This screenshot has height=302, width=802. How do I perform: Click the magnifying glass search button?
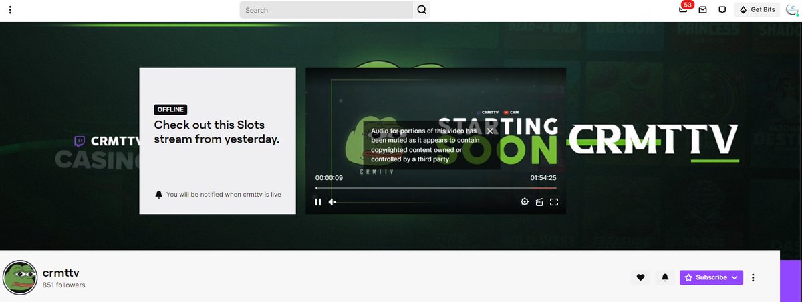(422, 10)
